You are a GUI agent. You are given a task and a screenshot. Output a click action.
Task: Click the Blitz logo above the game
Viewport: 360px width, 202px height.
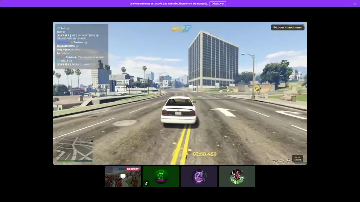(x=181, y=29)
